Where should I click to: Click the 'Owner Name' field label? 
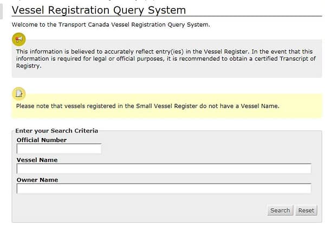pyautogui.click(x=37, y=180)
